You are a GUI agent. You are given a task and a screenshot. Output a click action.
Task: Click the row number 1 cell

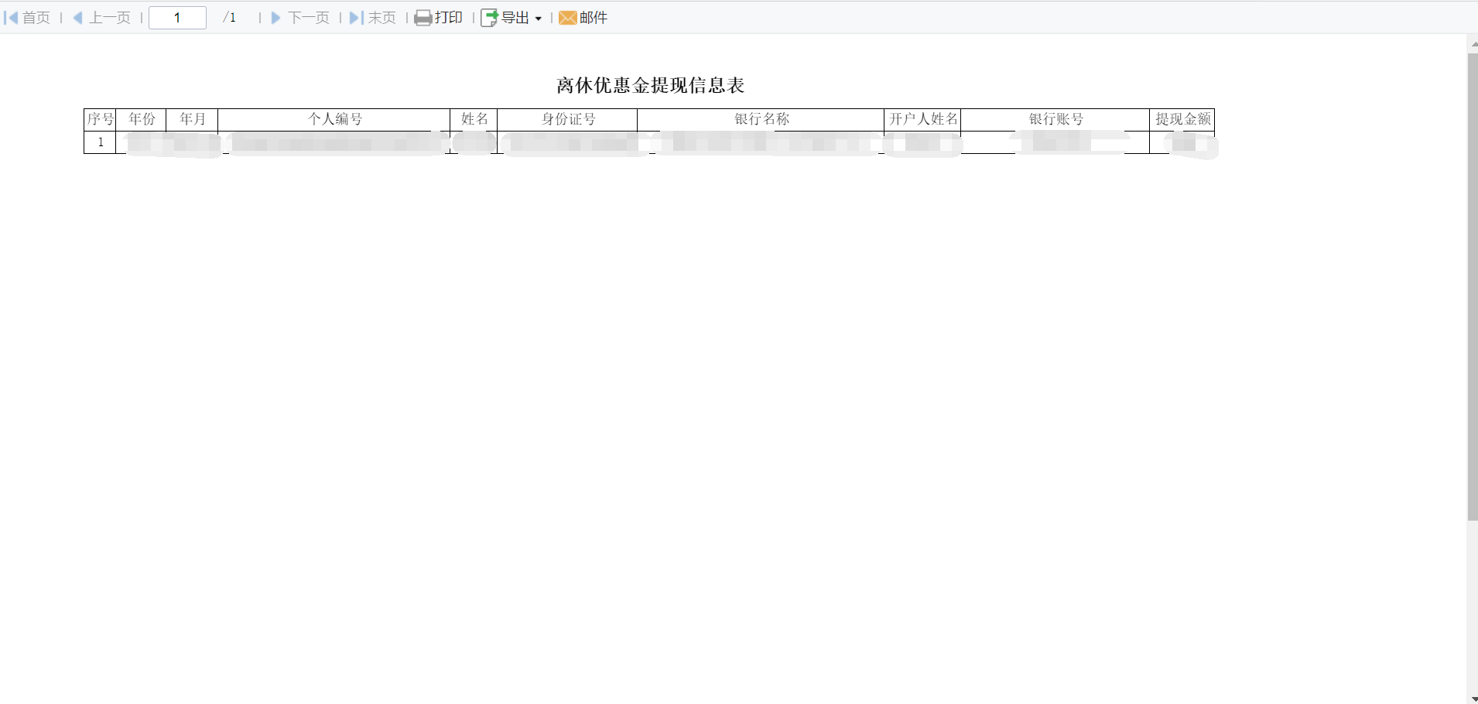100,142
